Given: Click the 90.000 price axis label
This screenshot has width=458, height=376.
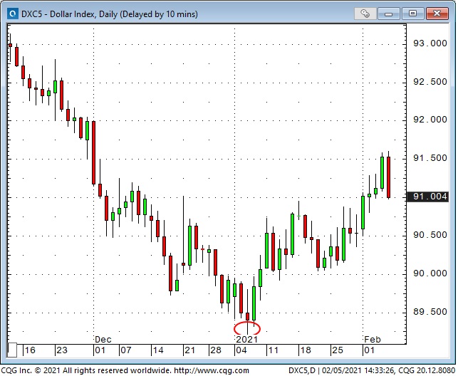Looking at the screenshot, I should (430, 273).
